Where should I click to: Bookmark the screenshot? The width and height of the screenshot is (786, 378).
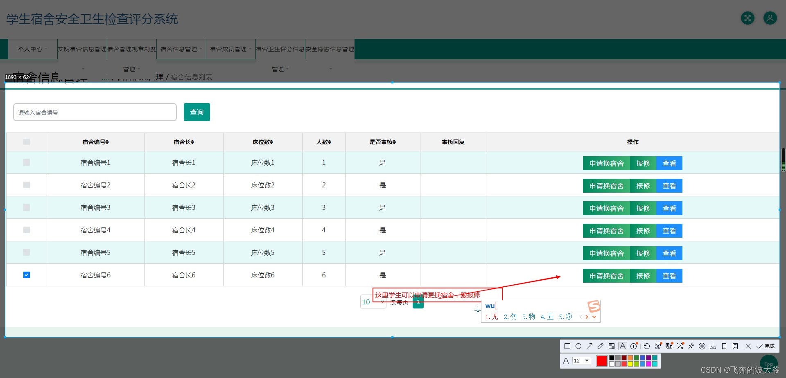(735, 346)
